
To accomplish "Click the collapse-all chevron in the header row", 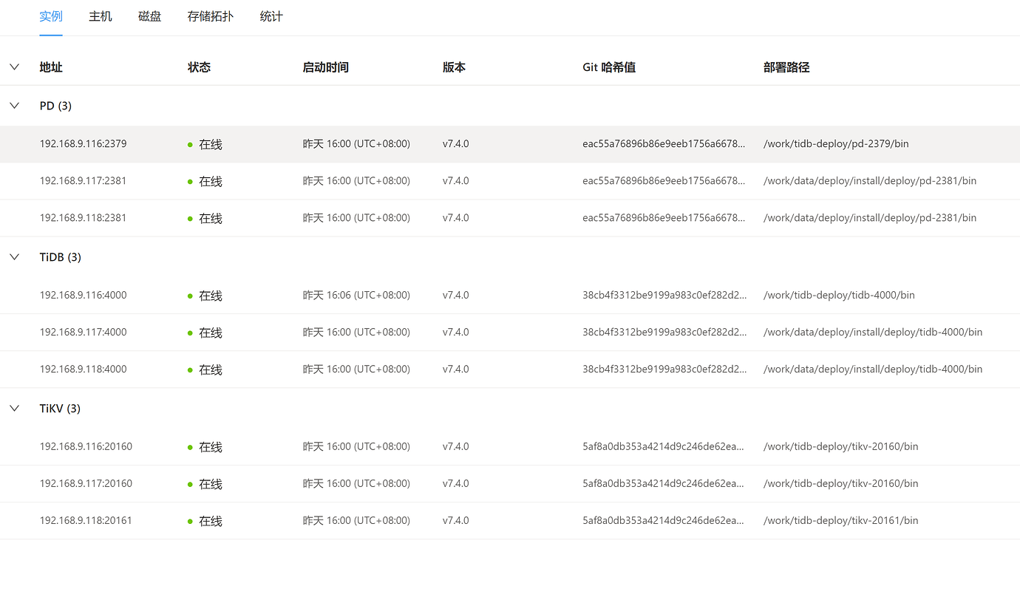I will (14, 67).
